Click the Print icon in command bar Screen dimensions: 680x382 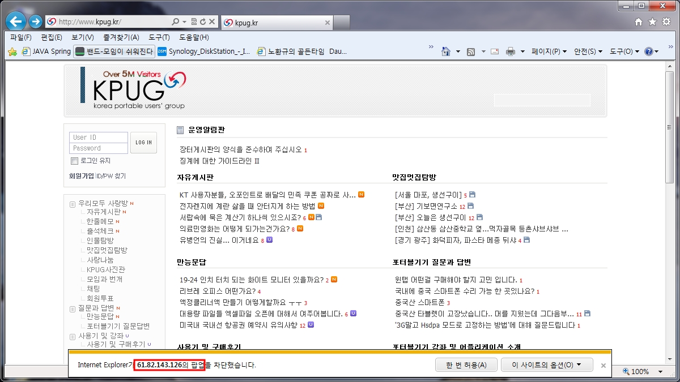(x=511, y=51)
